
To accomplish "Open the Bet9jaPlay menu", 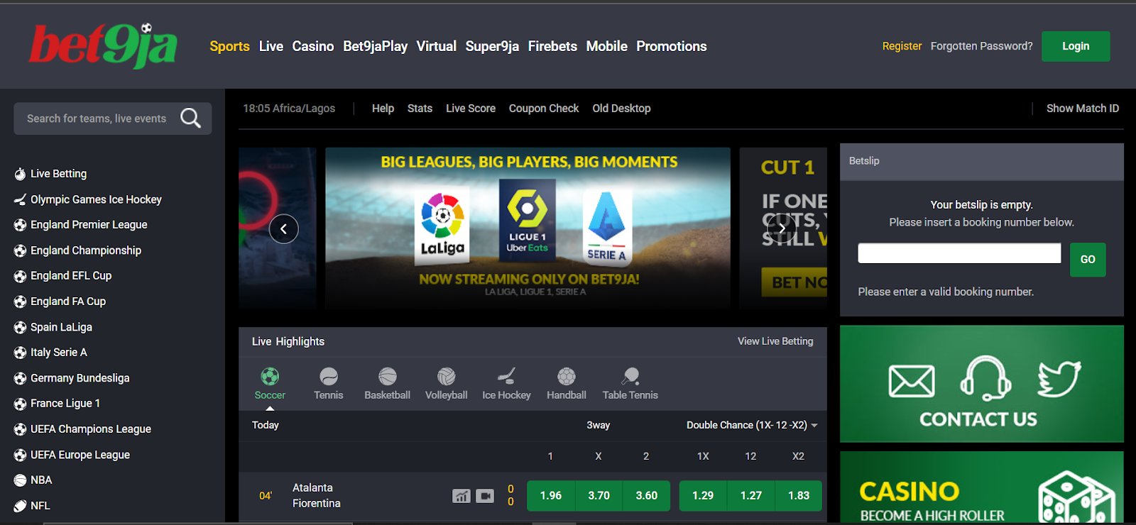I will click(375, 46).
